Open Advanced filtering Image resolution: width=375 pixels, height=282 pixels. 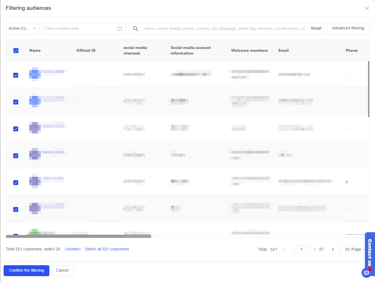coord(348,28)
